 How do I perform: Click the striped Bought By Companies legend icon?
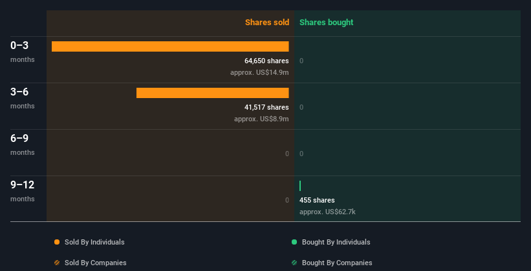pyautogui.click(x=294, y=263)
